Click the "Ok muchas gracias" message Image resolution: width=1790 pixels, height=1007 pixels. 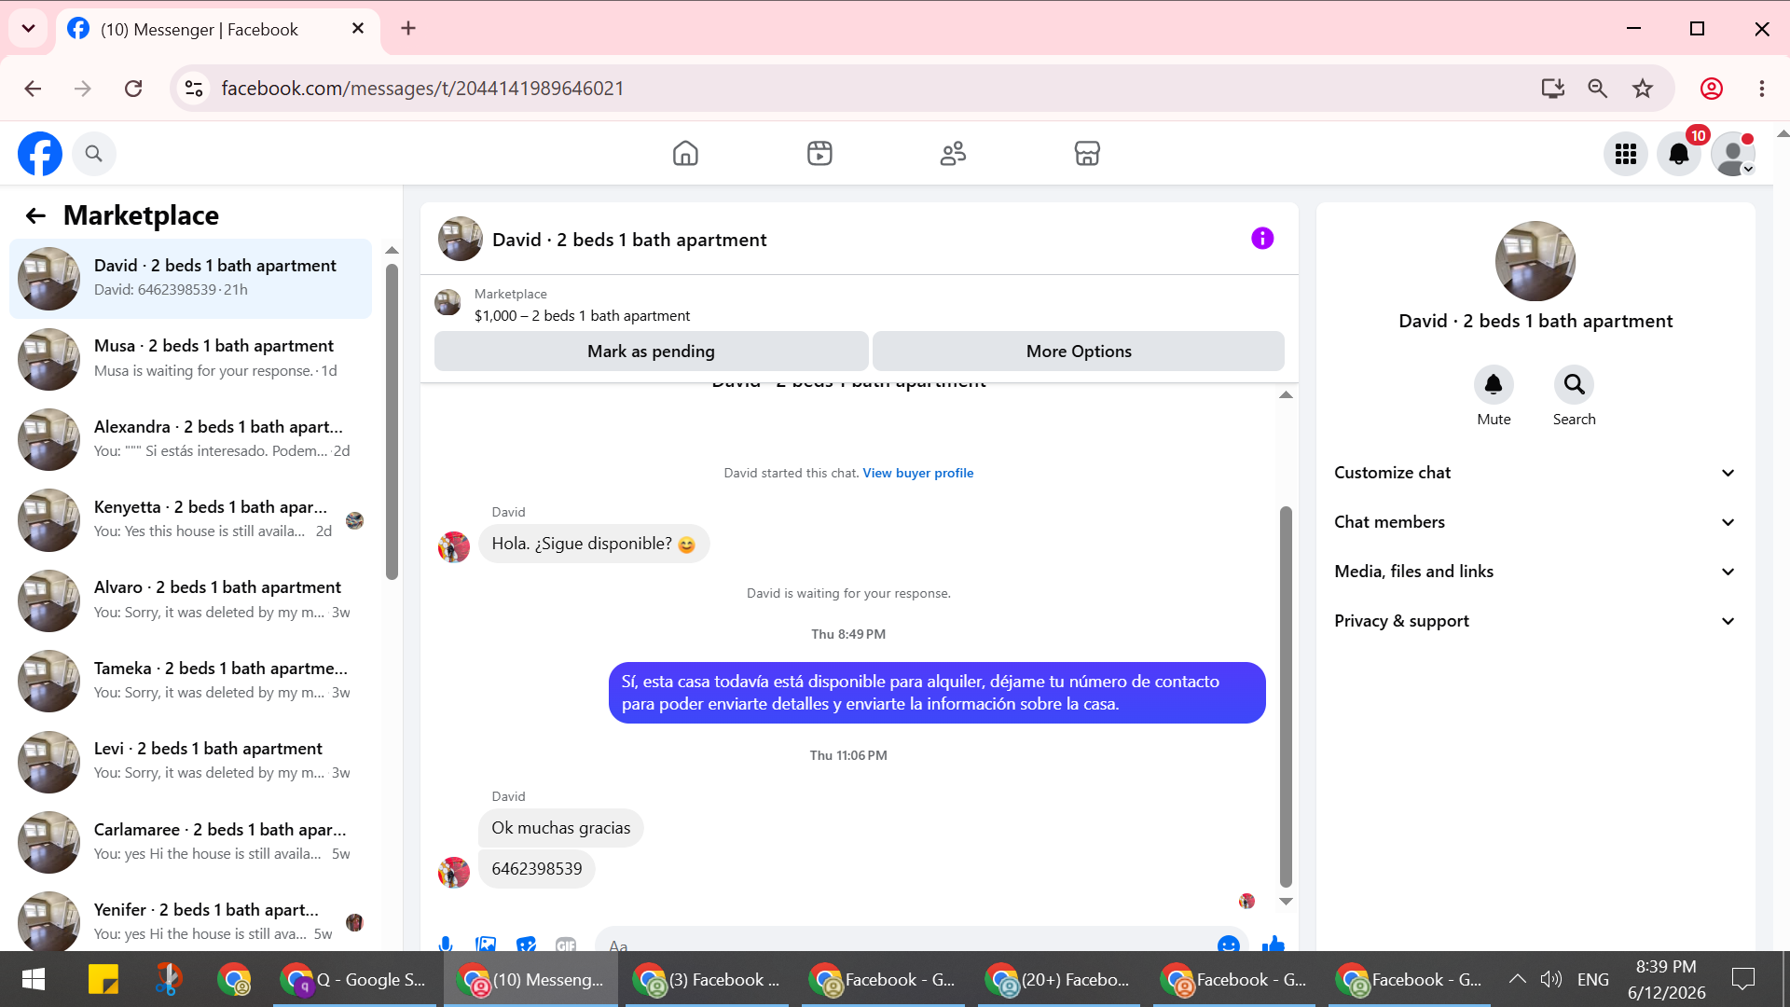pos(561,828)
